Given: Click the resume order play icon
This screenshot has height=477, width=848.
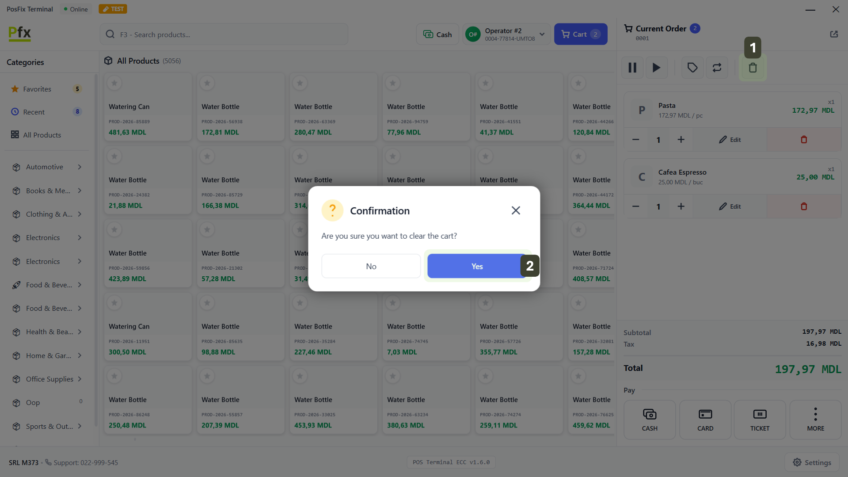Looking at the screenshot, I should 656,68.
